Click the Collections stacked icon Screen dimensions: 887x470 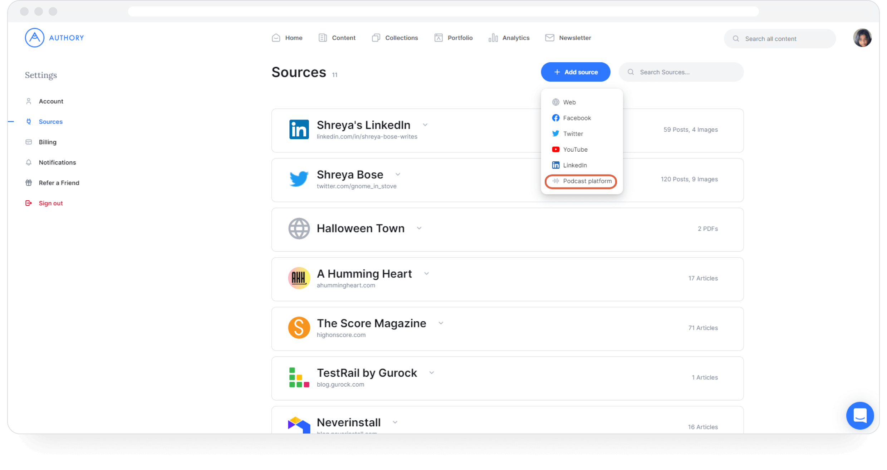coord(376,38)
